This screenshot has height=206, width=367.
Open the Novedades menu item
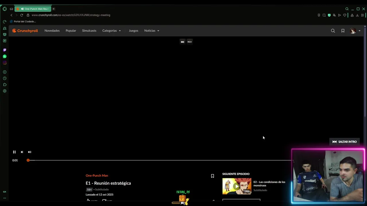click(x=52, y=31)
